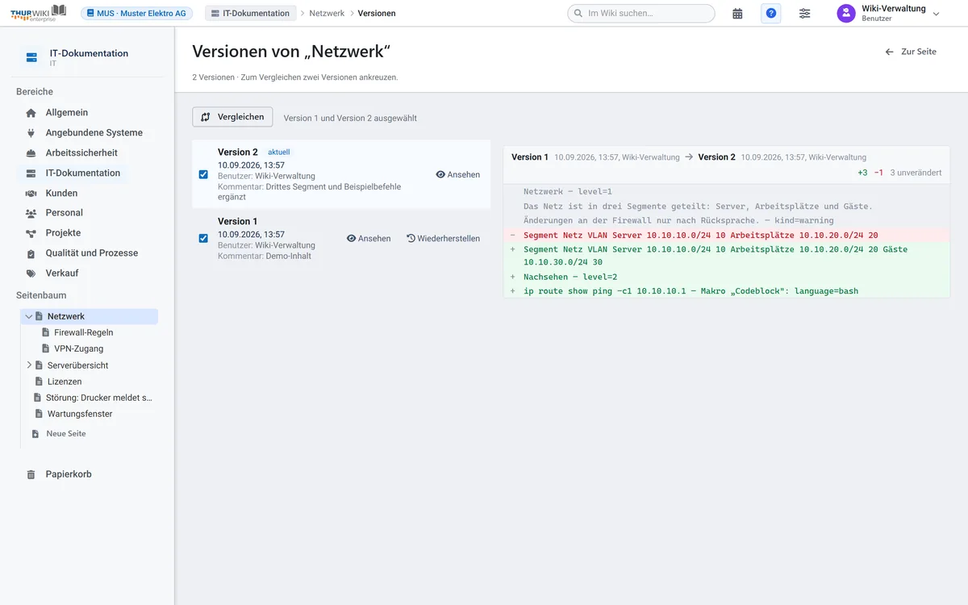Open the help question mark icon

771,14
